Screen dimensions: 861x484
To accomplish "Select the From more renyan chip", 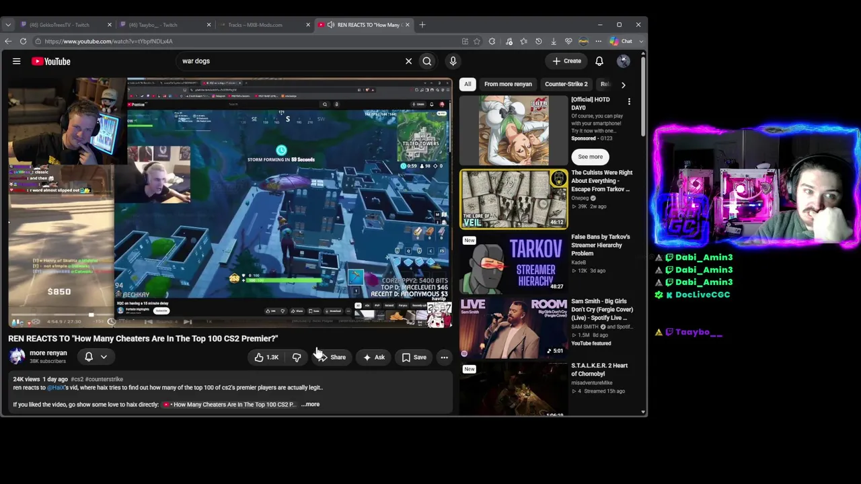I will (508, 84).
